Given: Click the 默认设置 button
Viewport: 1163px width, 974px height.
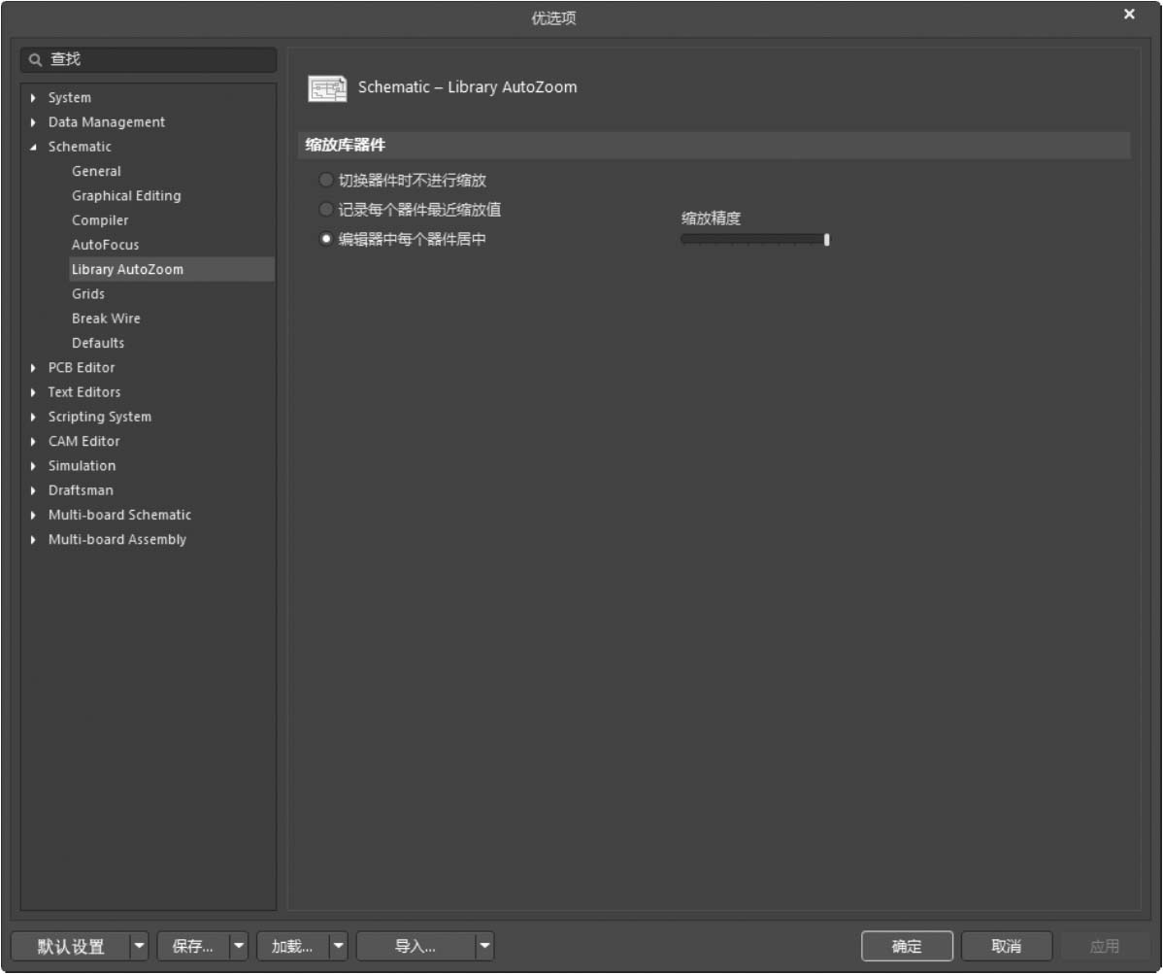Looking at the screenshot, I should point(71,946).
